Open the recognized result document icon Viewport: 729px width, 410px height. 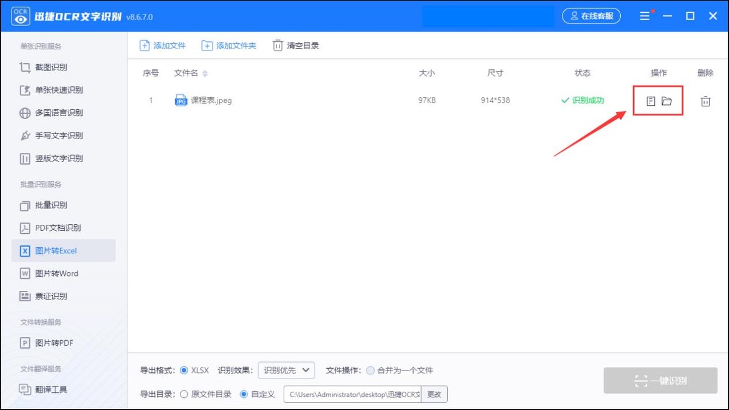(x=651, y=101)
